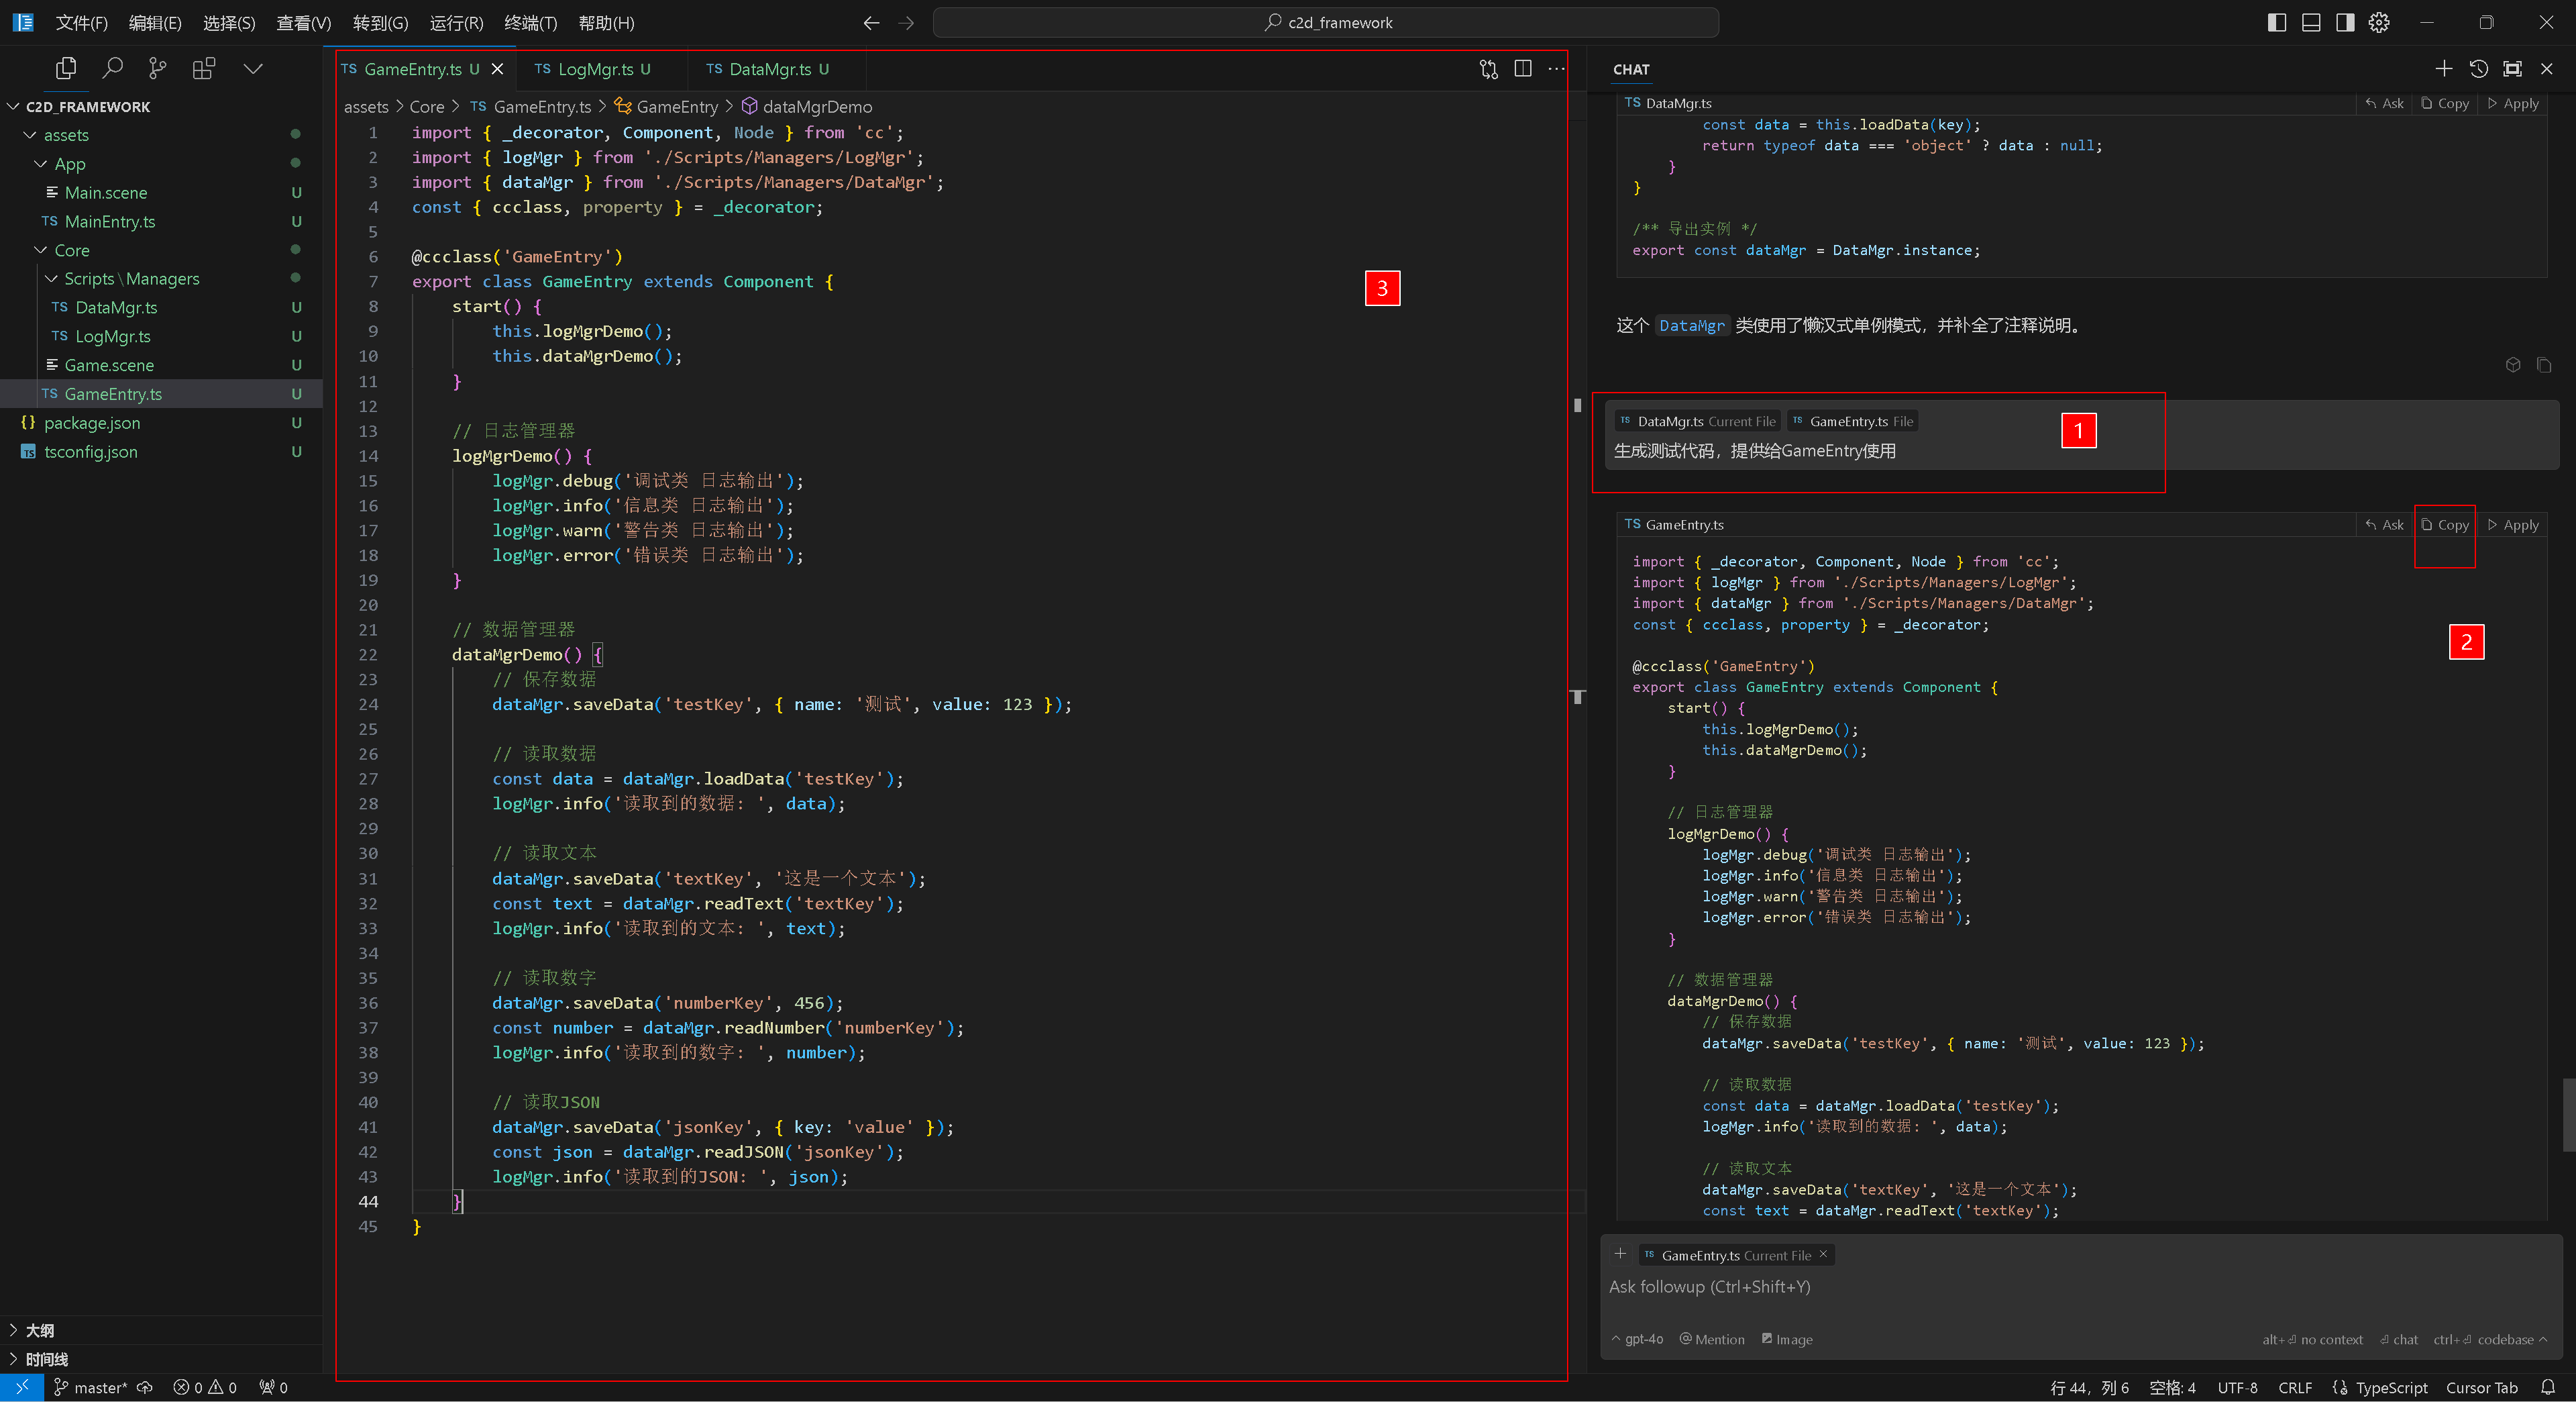The image size is (2576, 1402).
Task: Click the cube icon below chat response
Action: [x=2513, y=365]
